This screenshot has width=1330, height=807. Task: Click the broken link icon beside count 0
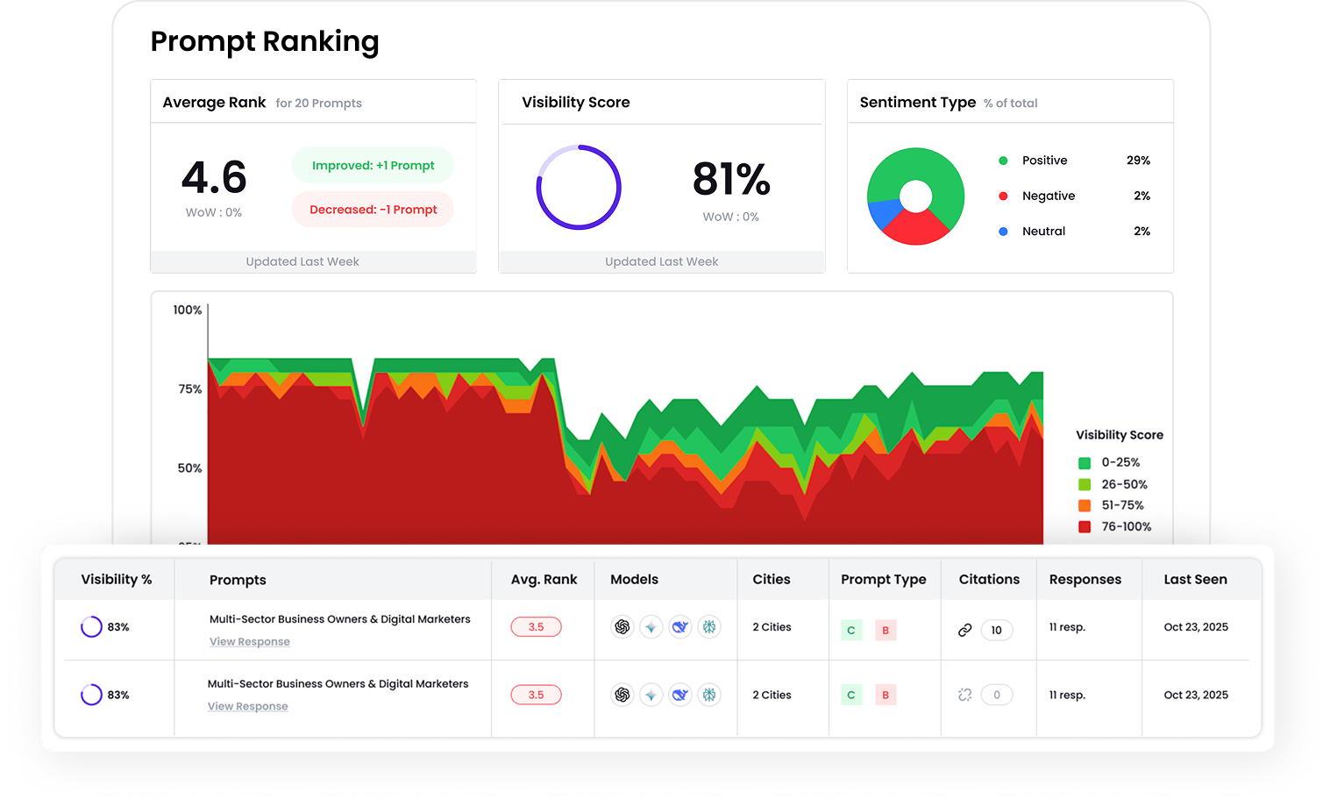point(965,695)
